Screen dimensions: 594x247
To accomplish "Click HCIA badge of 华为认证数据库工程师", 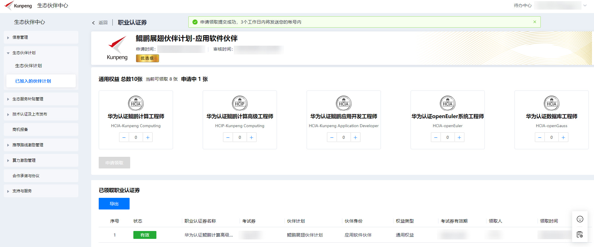I will [x=551, y=103].
